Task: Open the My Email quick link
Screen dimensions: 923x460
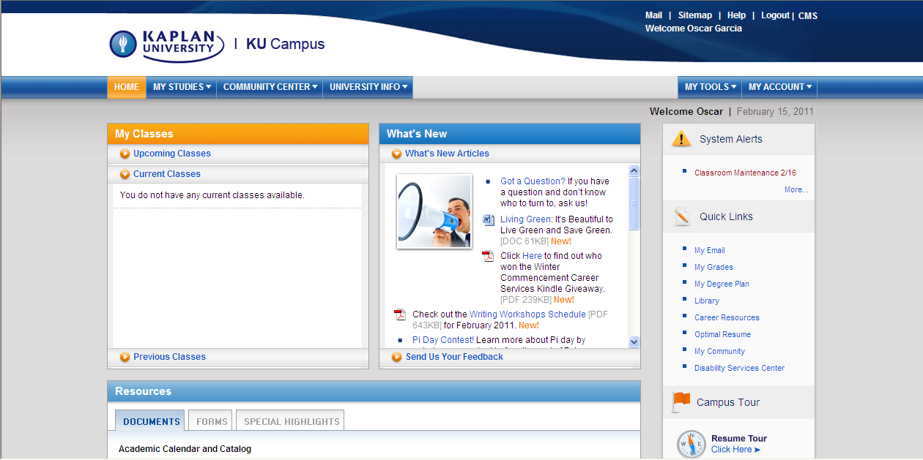Action: [710, 251]
